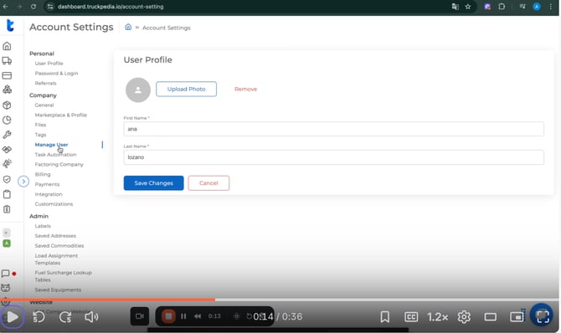This screenshot has height=333, width=561.
Task: Open the package box icon in sidebar
Action: pyautogui.click(x=7, y=105)
